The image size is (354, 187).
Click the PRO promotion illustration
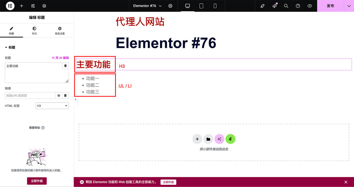(37, 157)
